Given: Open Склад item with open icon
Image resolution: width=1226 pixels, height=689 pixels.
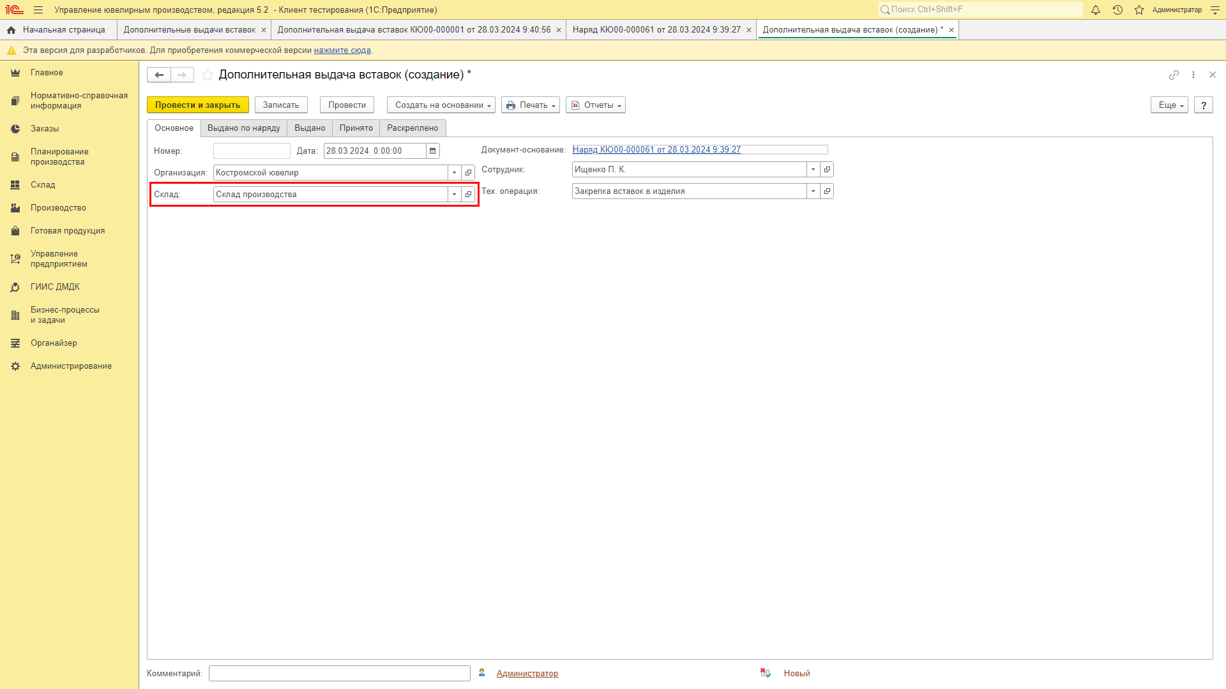Looking at the screenshot, I should click(x=468, y=195).
